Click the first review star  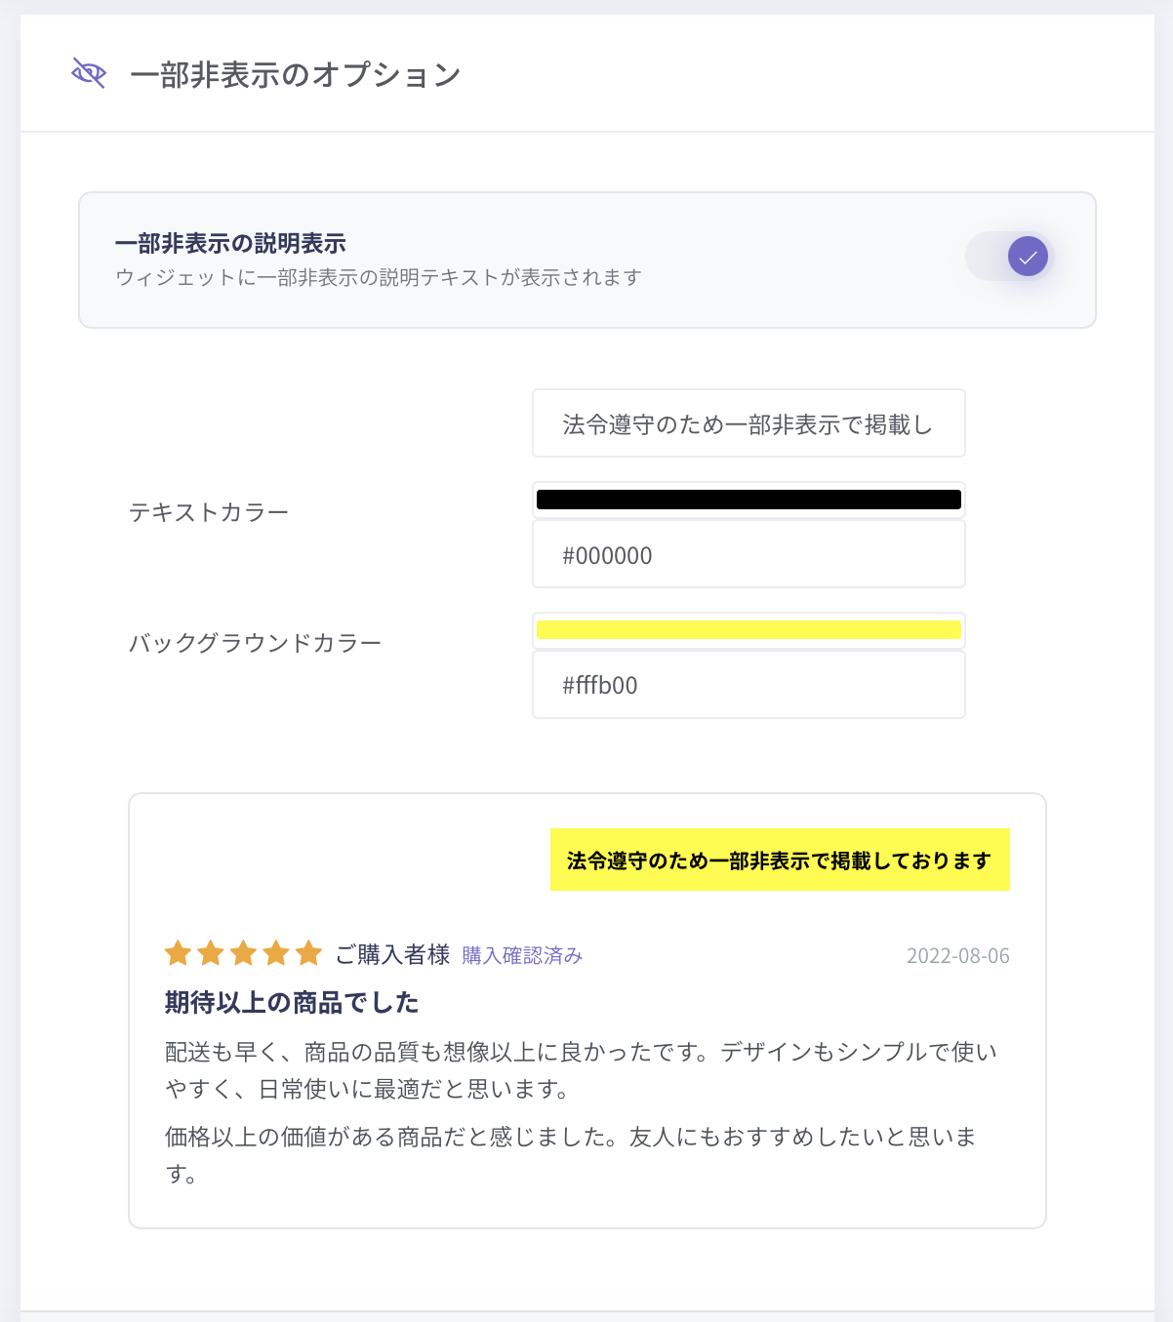coord(178,953)
